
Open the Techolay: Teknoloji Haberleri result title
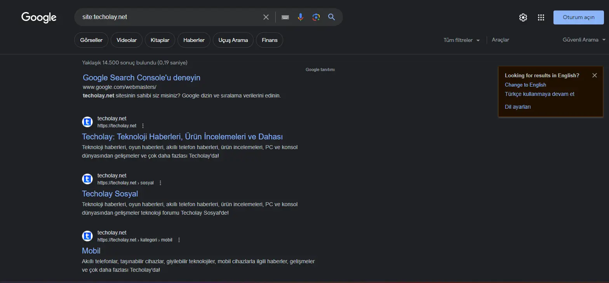(x=183, y=137)
